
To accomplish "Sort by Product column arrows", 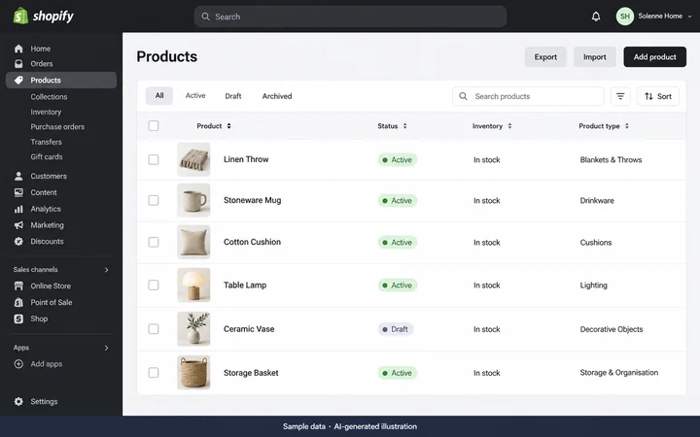I will 228,126.
